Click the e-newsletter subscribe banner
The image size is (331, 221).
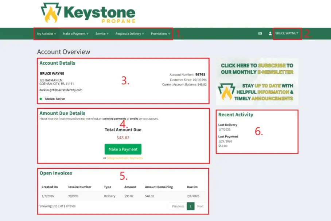click(257, 81)
